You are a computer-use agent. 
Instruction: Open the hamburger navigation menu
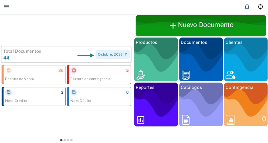point(7,7)
